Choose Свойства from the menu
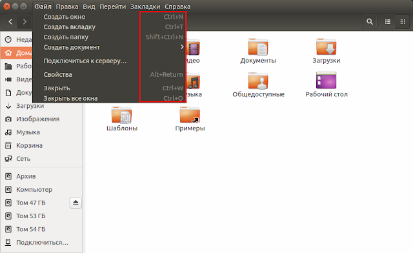The image size is (413, 253). [x=109, y=74]
